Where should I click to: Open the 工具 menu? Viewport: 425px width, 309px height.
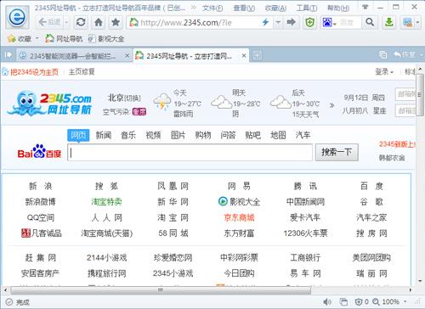tap(307, 8)
